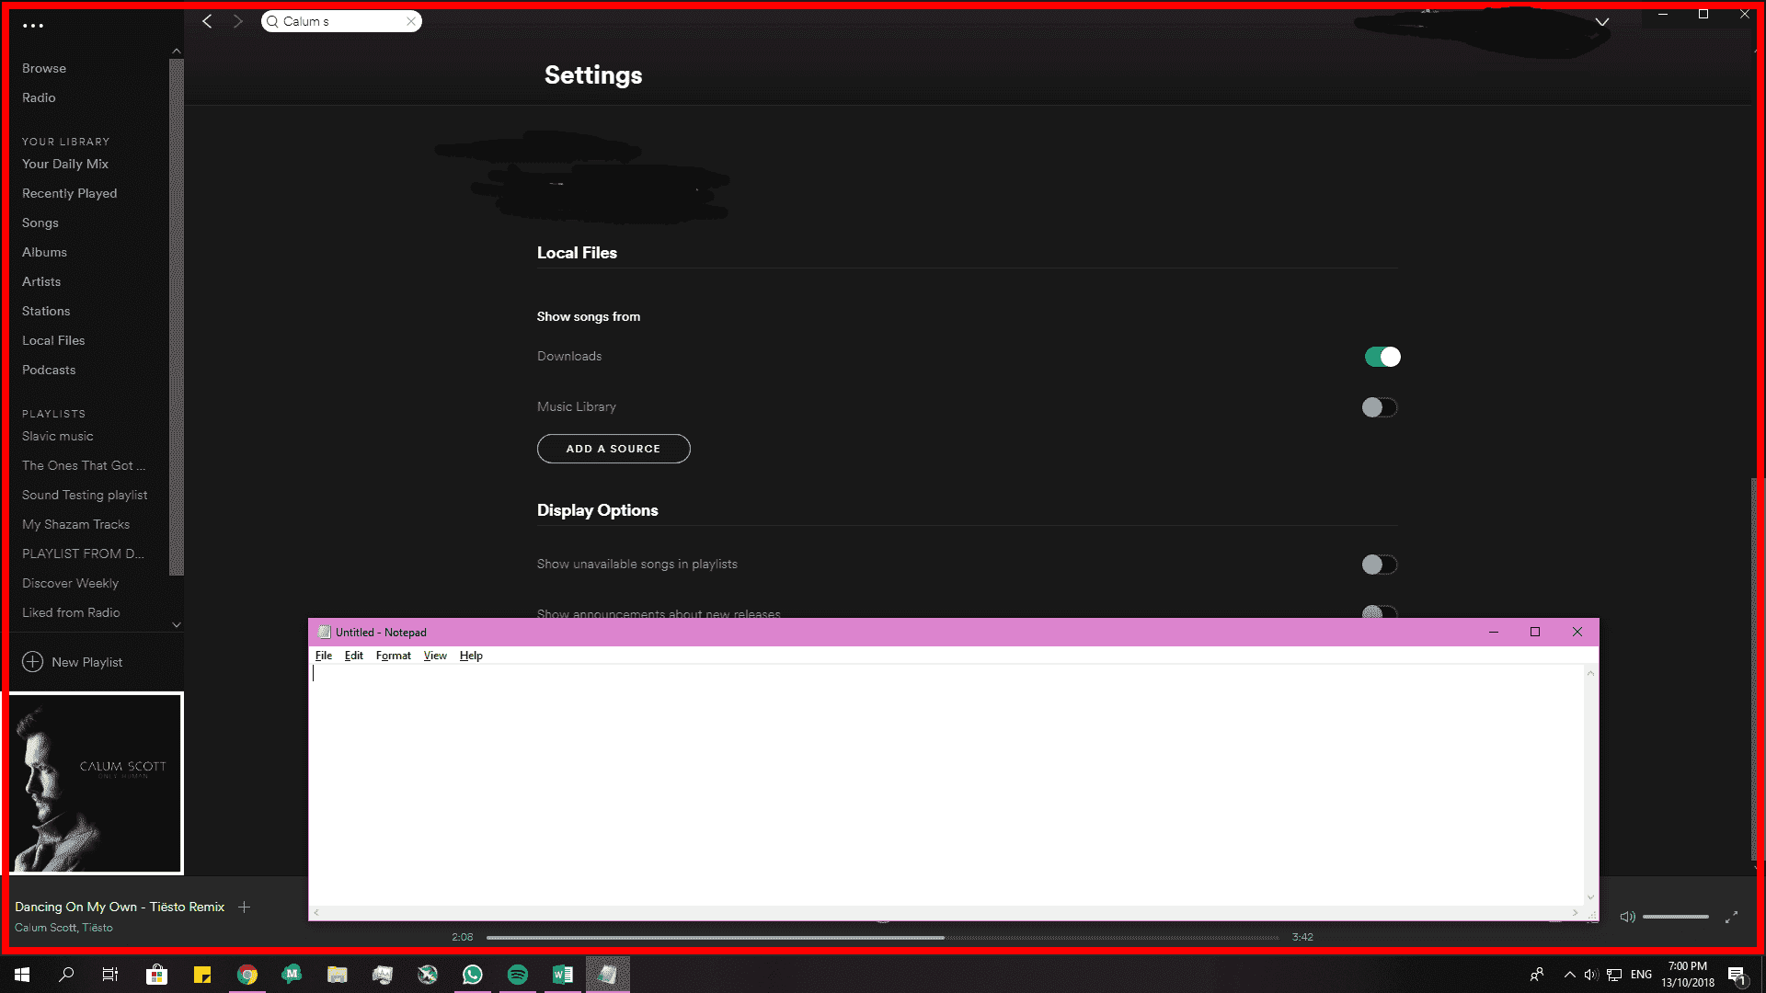Open Windows taskbar search
1766x993 pixels.
[66, 975]
